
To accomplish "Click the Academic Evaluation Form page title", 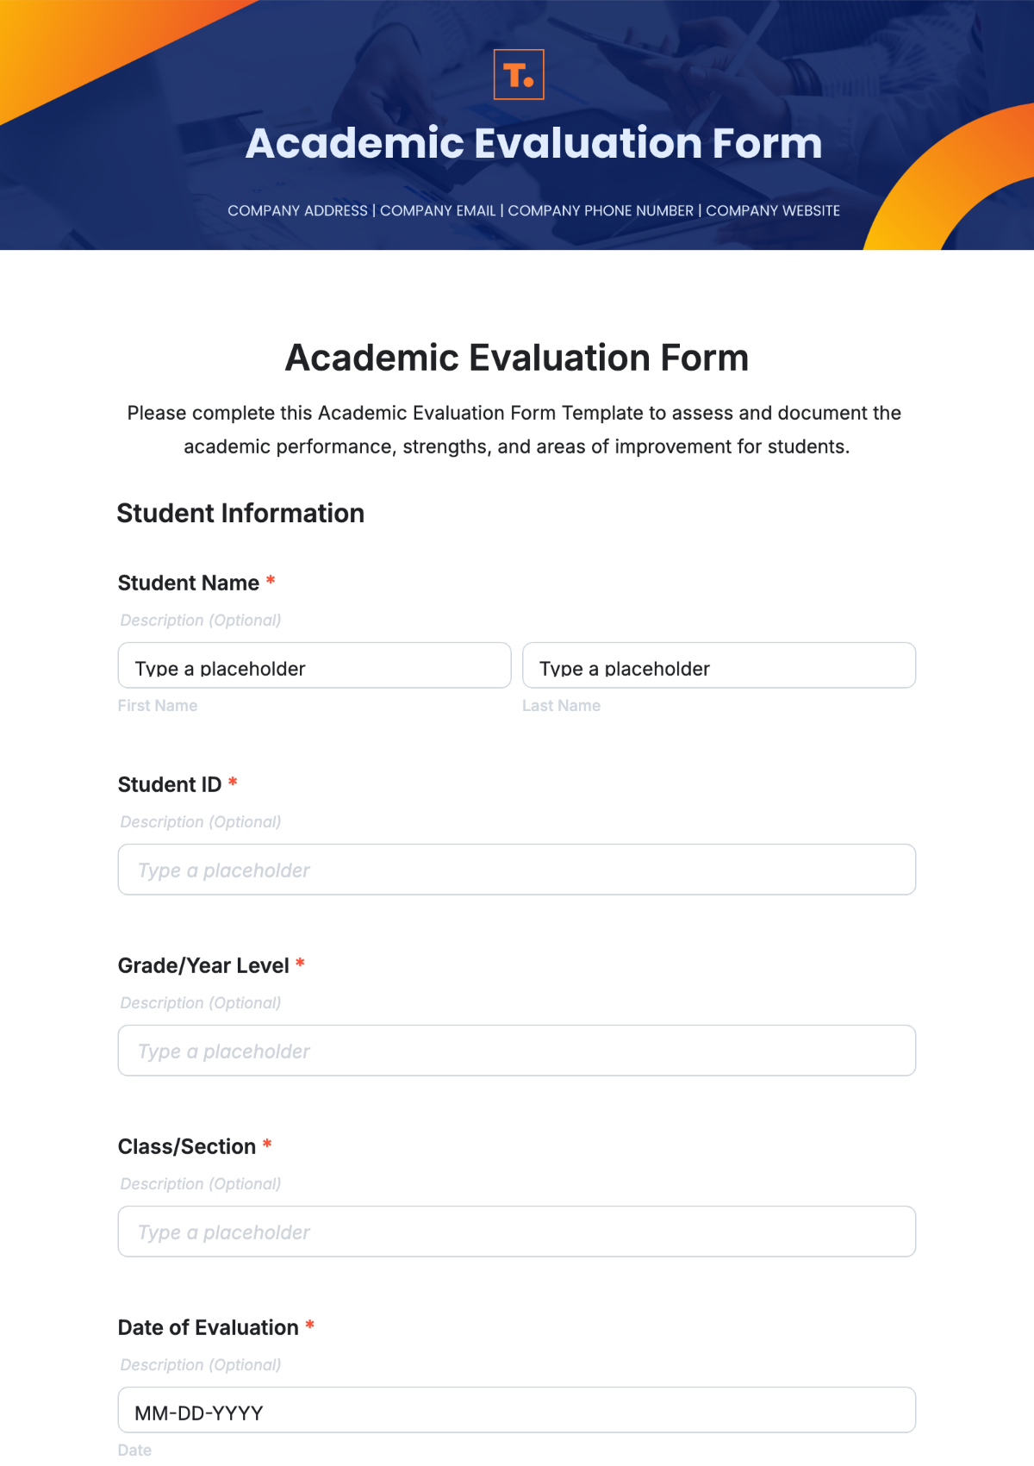I will [x=517, y=357].
